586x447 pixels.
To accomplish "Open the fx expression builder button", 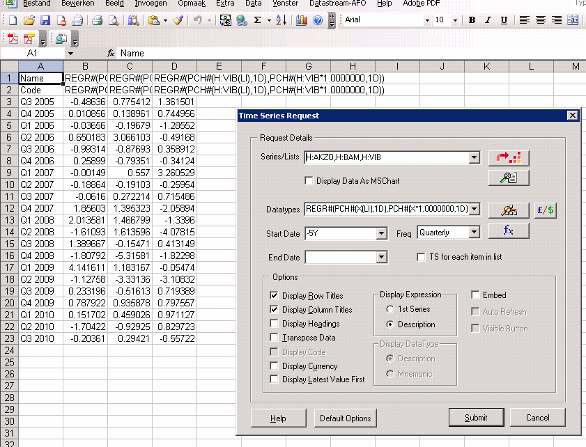I will pos(509,230).
